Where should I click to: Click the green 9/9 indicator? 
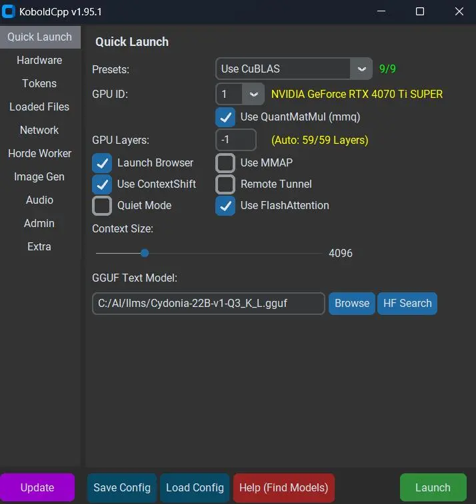coord(387,69)
